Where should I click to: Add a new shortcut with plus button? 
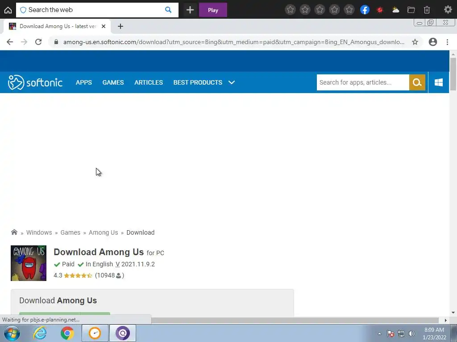point(190,10)
